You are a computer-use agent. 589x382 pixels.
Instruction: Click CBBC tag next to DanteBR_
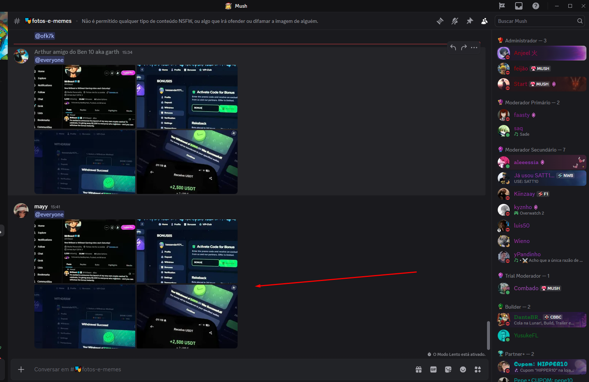[x=553, y=317]
